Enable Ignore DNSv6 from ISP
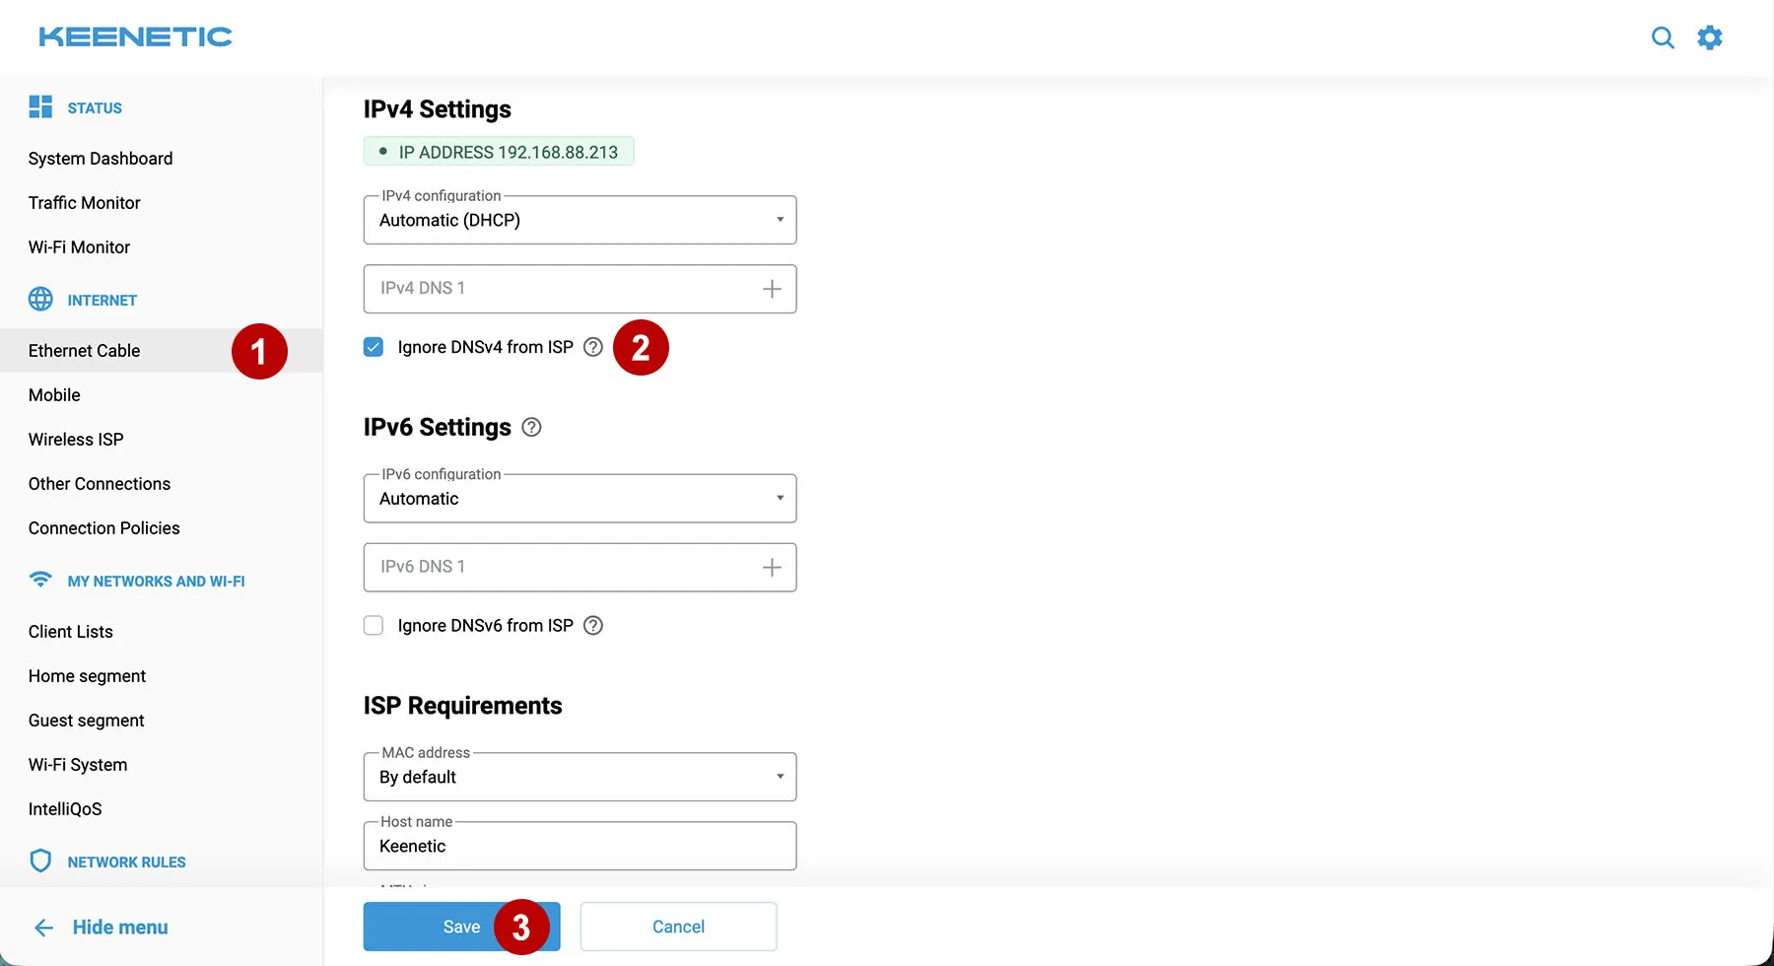 [x=373, y=625]
